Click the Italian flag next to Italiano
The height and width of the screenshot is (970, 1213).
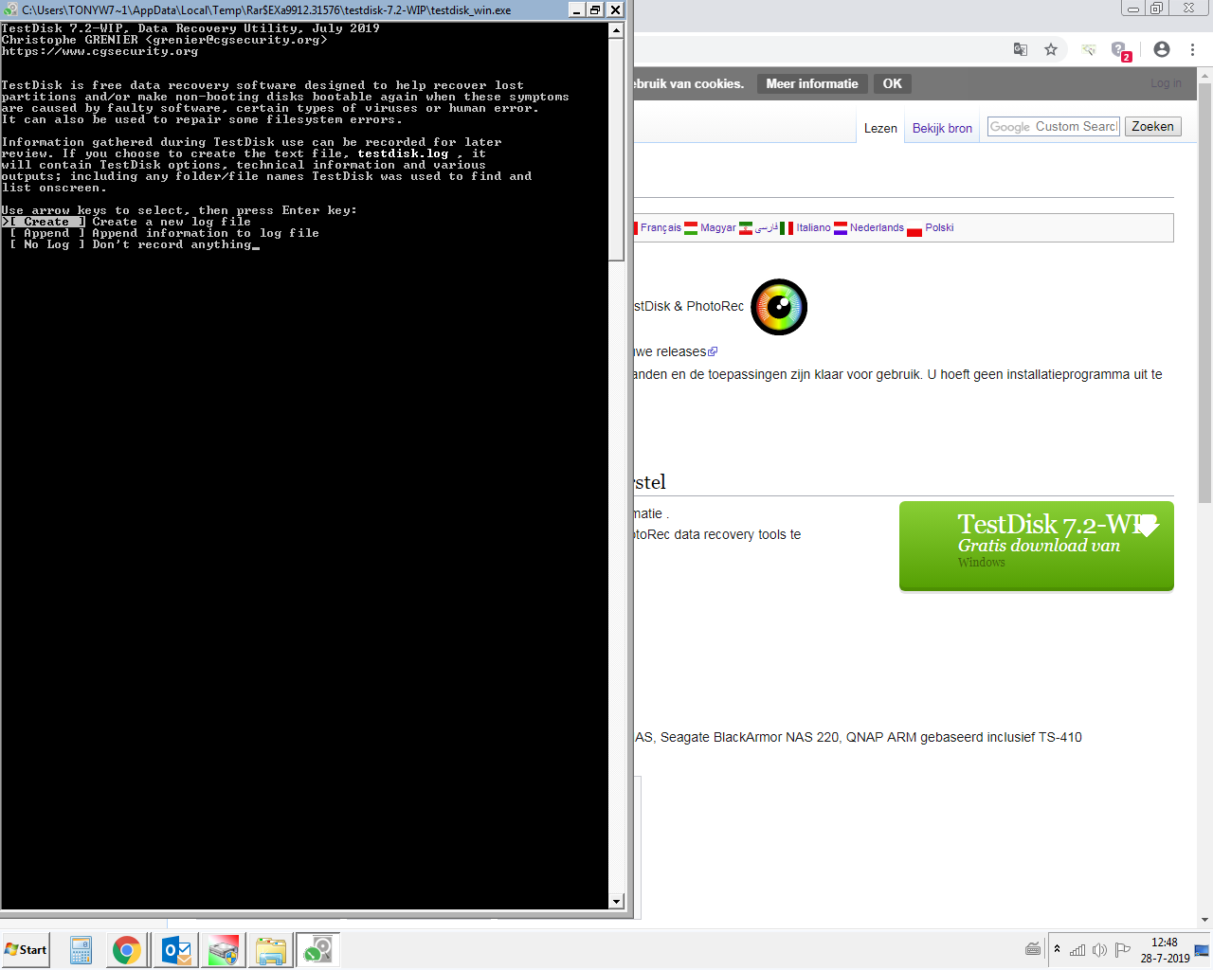[x=787, y=228]
